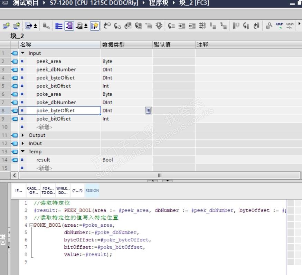Collapse the Input parameter section
This screenshot has width=302, height=275.
pyautogui.click(x=23, y=53)
